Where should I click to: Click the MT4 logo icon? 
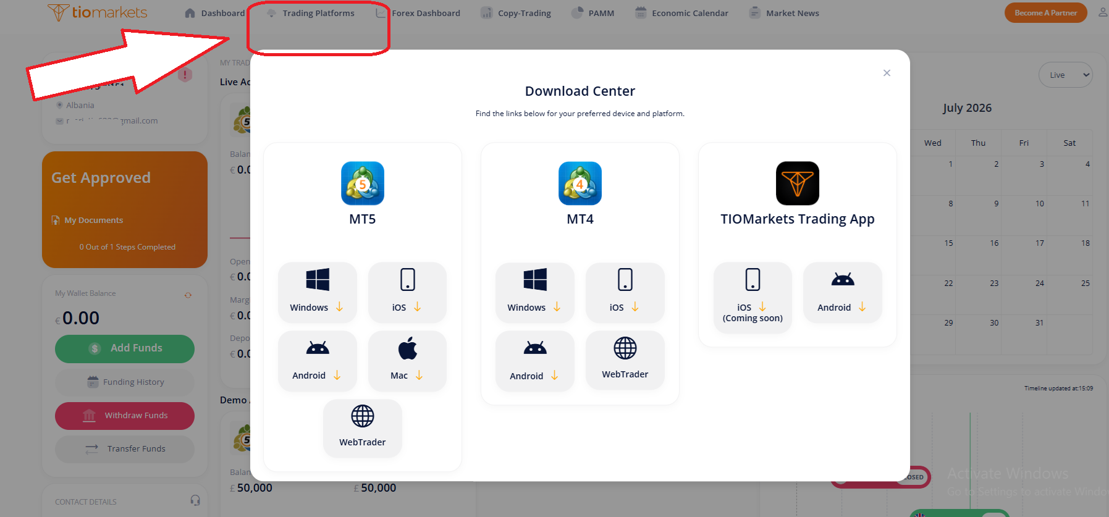pyautogui.click(x=580, y=183)
